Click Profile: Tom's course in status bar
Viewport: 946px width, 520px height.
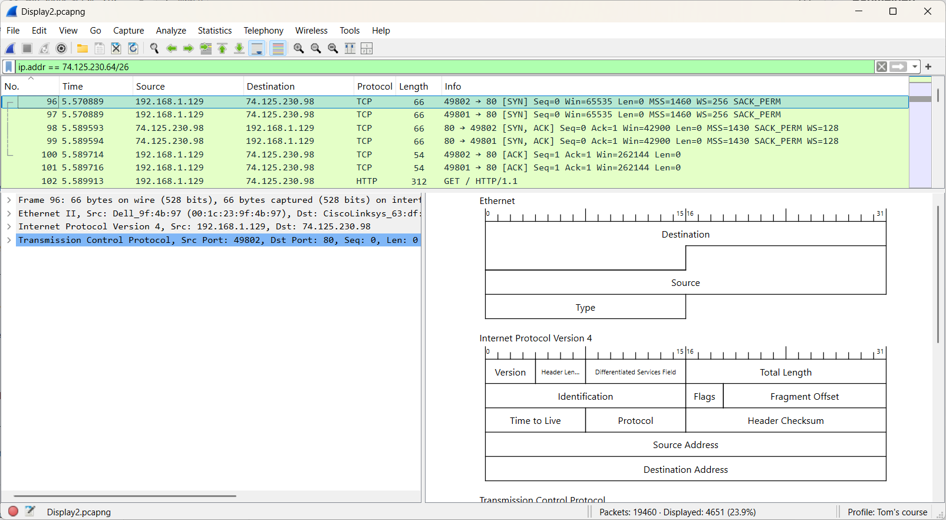887,512
